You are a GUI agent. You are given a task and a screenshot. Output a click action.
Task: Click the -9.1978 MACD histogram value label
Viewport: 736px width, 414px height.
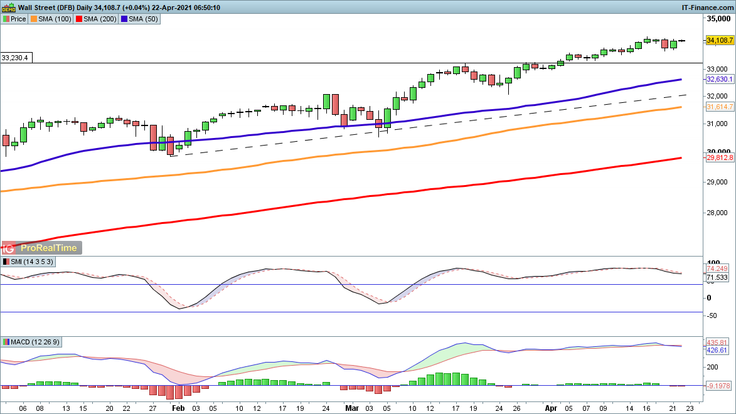(718, 386)
